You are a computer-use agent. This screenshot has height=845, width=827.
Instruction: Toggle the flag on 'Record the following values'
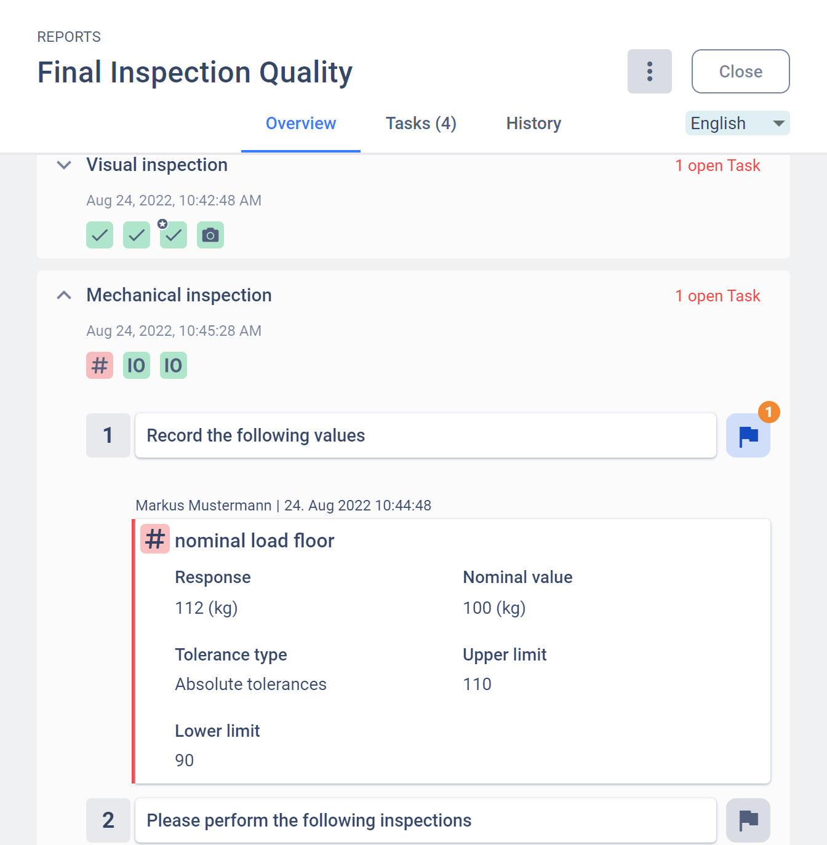[x=748, y=435]
